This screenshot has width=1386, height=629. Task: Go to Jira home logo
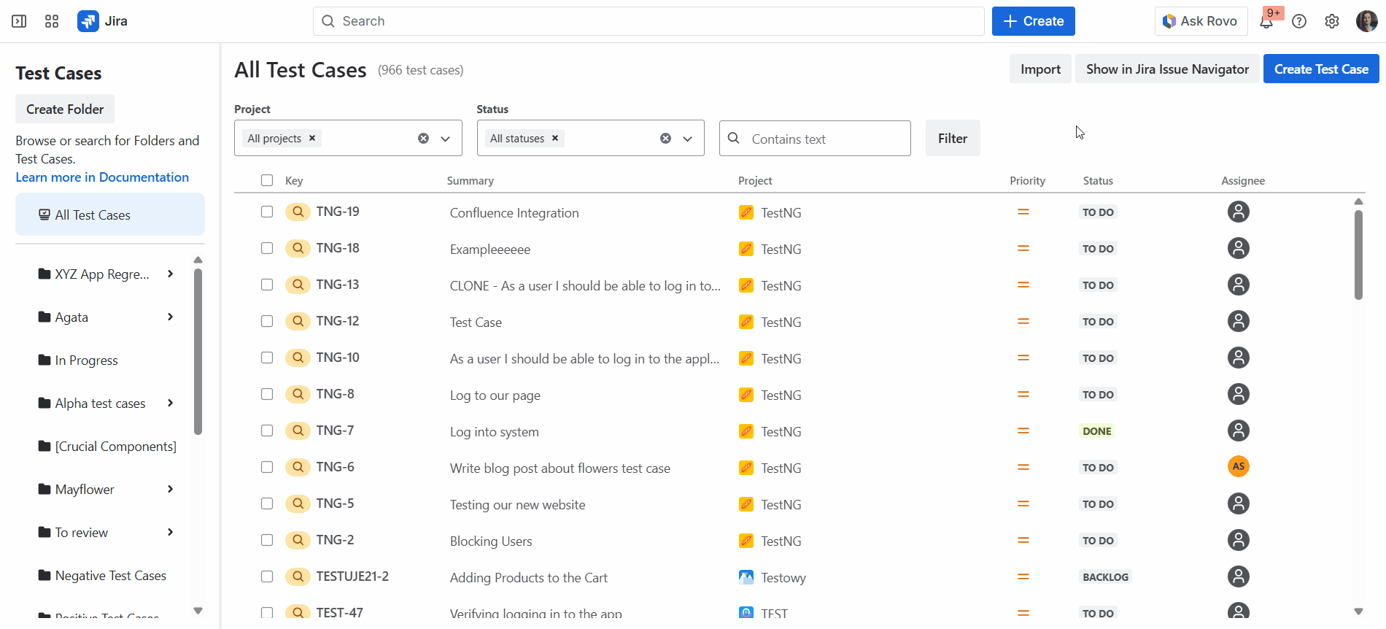[103, 21]
